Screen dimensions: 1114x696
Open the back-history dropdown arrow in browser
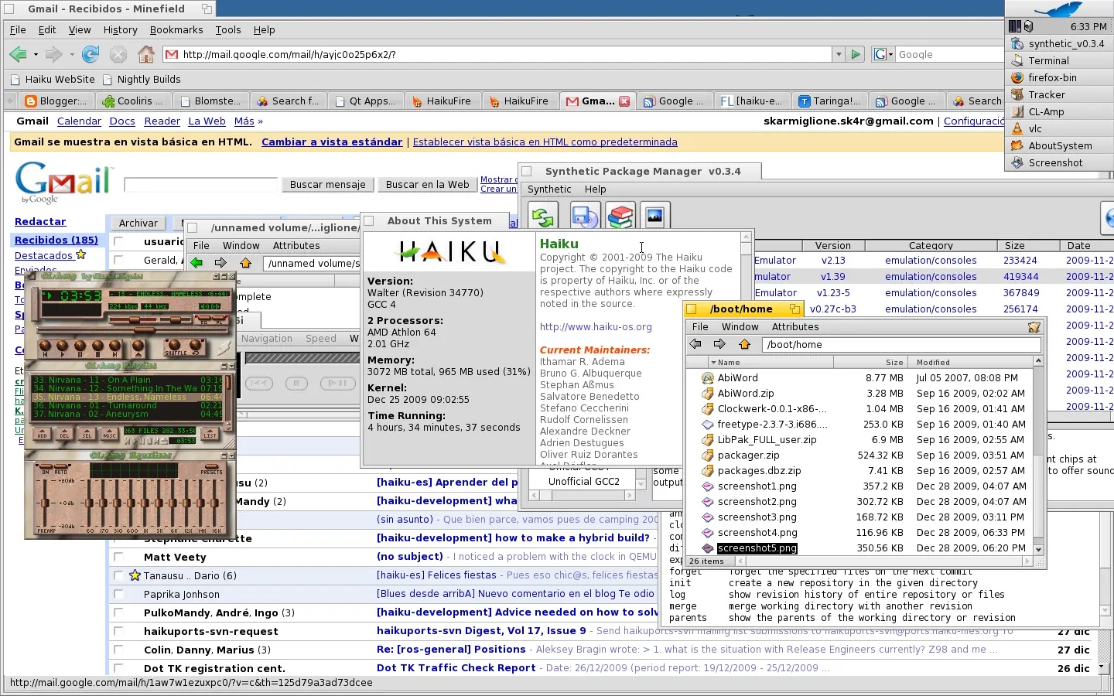click(36, 54)
